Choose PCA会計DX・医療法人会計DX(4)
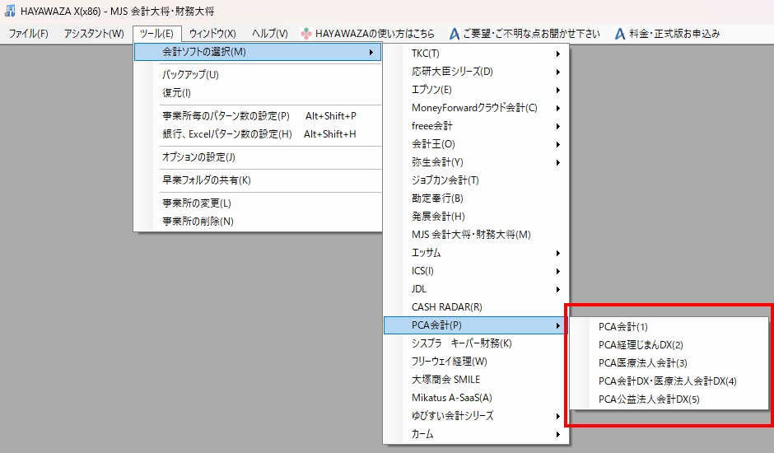The width and height of the screenshot is (774, 453). pos(669,381)
